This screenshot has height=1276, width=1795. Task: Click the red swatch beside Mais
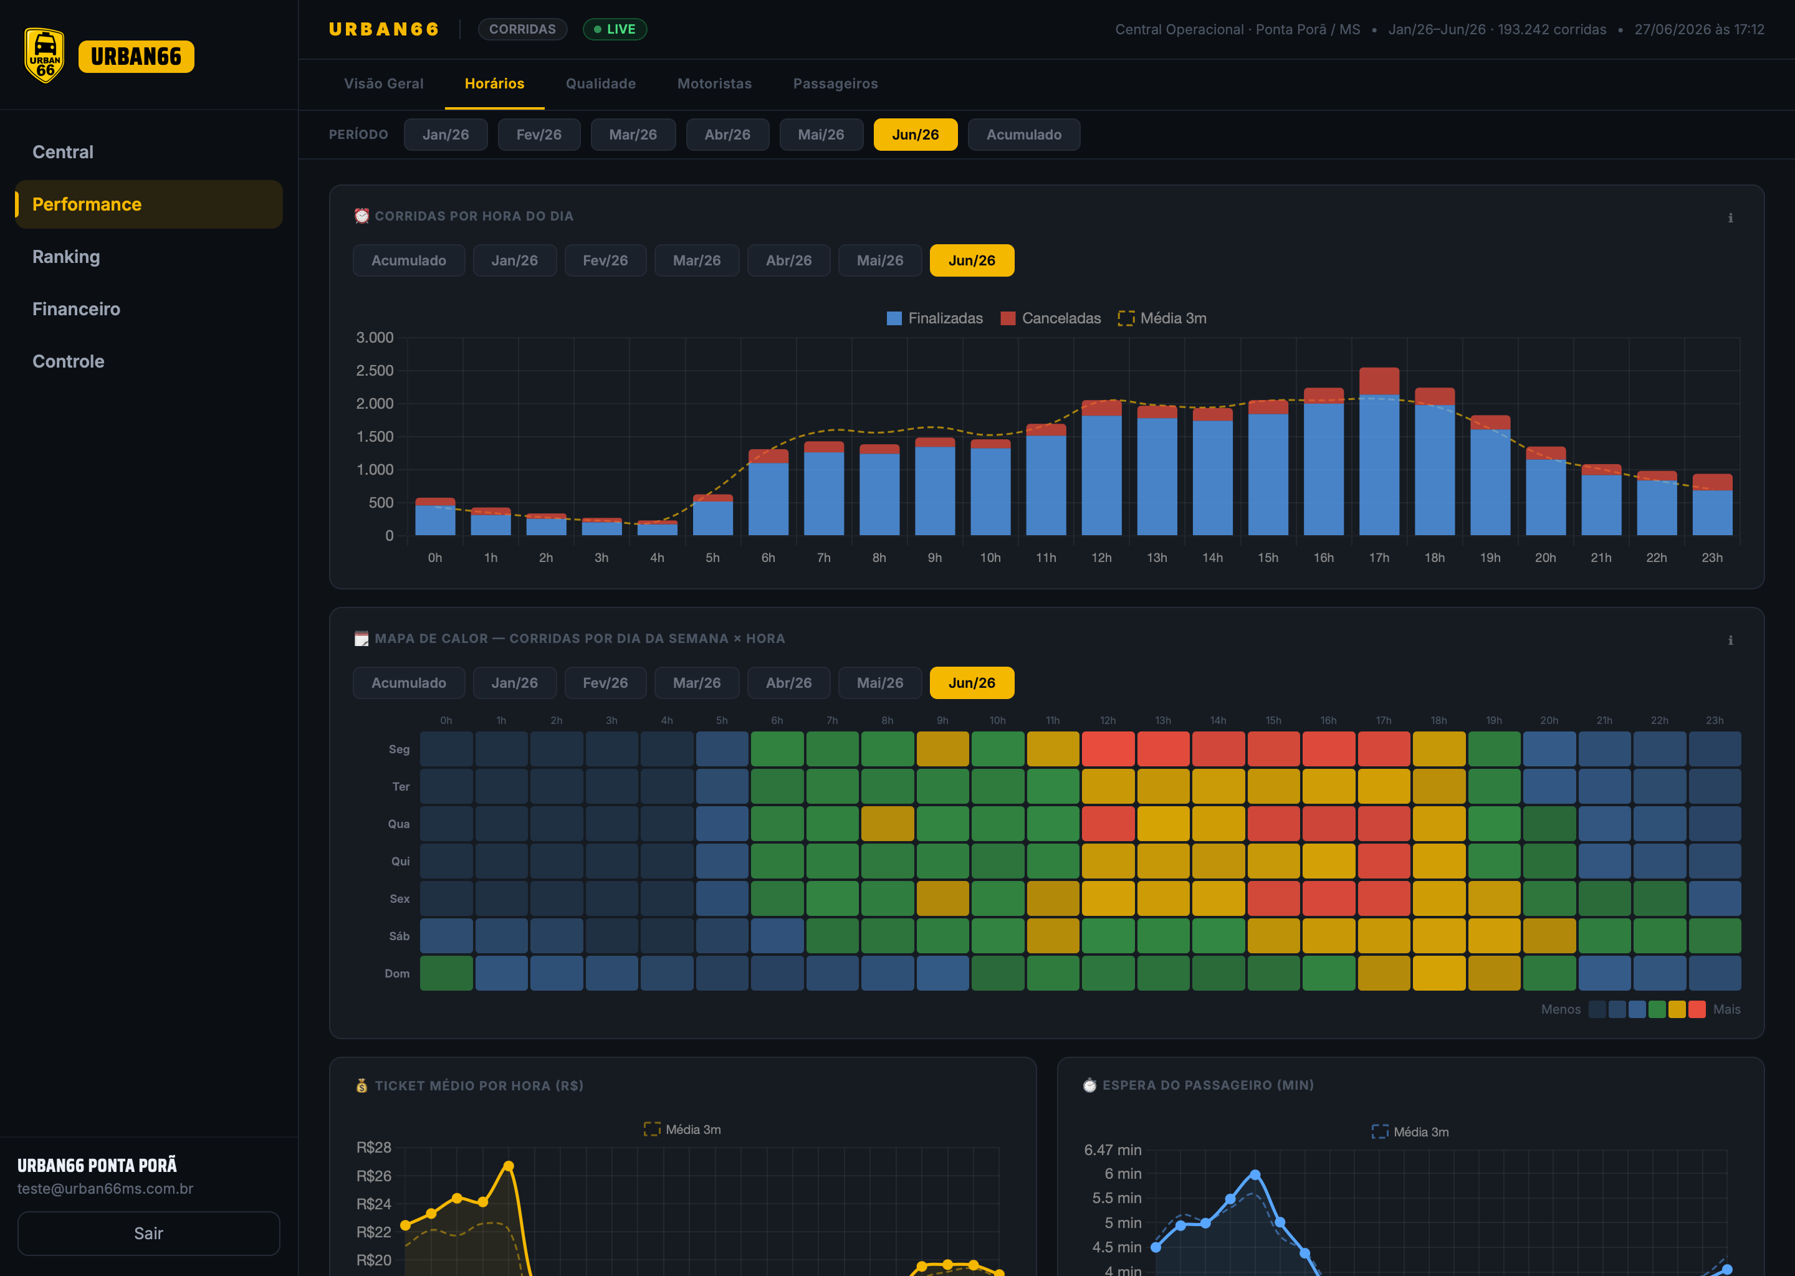(x=1697, y=1009)
